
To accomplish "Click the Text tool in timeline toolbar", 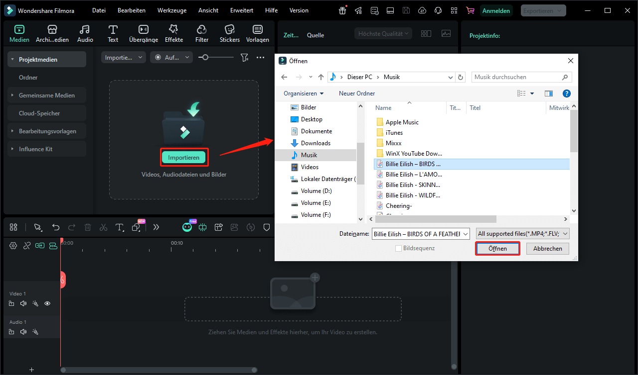I will [120, 227].
